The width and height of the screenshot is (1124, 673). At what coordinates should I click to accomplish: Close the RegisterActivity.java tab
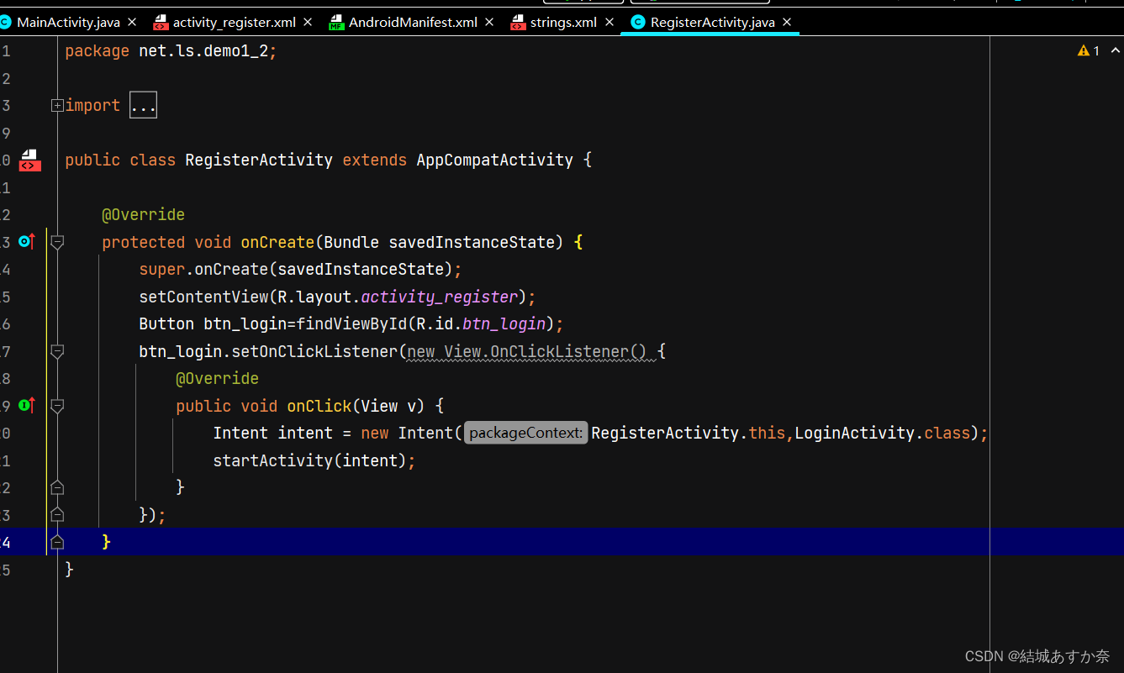coord(787,22)
